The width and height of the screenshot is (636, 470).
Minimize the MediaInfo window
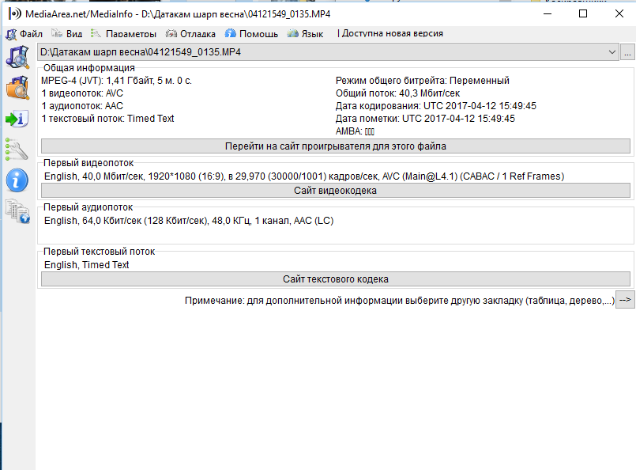click(548, 13)
